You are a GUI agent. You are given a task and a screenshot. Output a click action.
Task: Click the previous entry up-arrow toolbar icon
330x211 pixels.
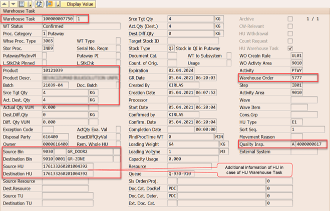(x=5, y=4)
